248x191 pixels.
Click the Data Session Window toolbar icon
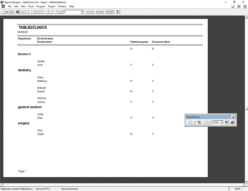click(x=92, y=12)
